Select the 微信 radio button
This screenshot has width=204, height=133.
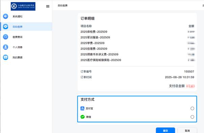click(x=192, y=117)
